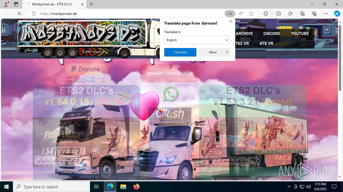Launch the Copilot sidebar

(337, 14)
